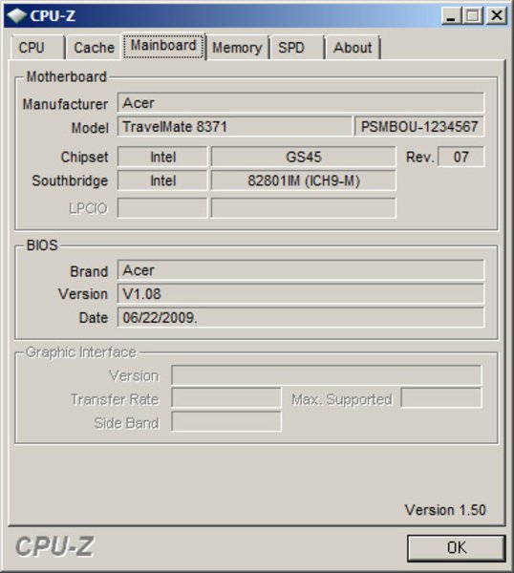This screenshot has height=573, width=514.
Task: Click the Rev. 07 value box
Action: [461, 157]
